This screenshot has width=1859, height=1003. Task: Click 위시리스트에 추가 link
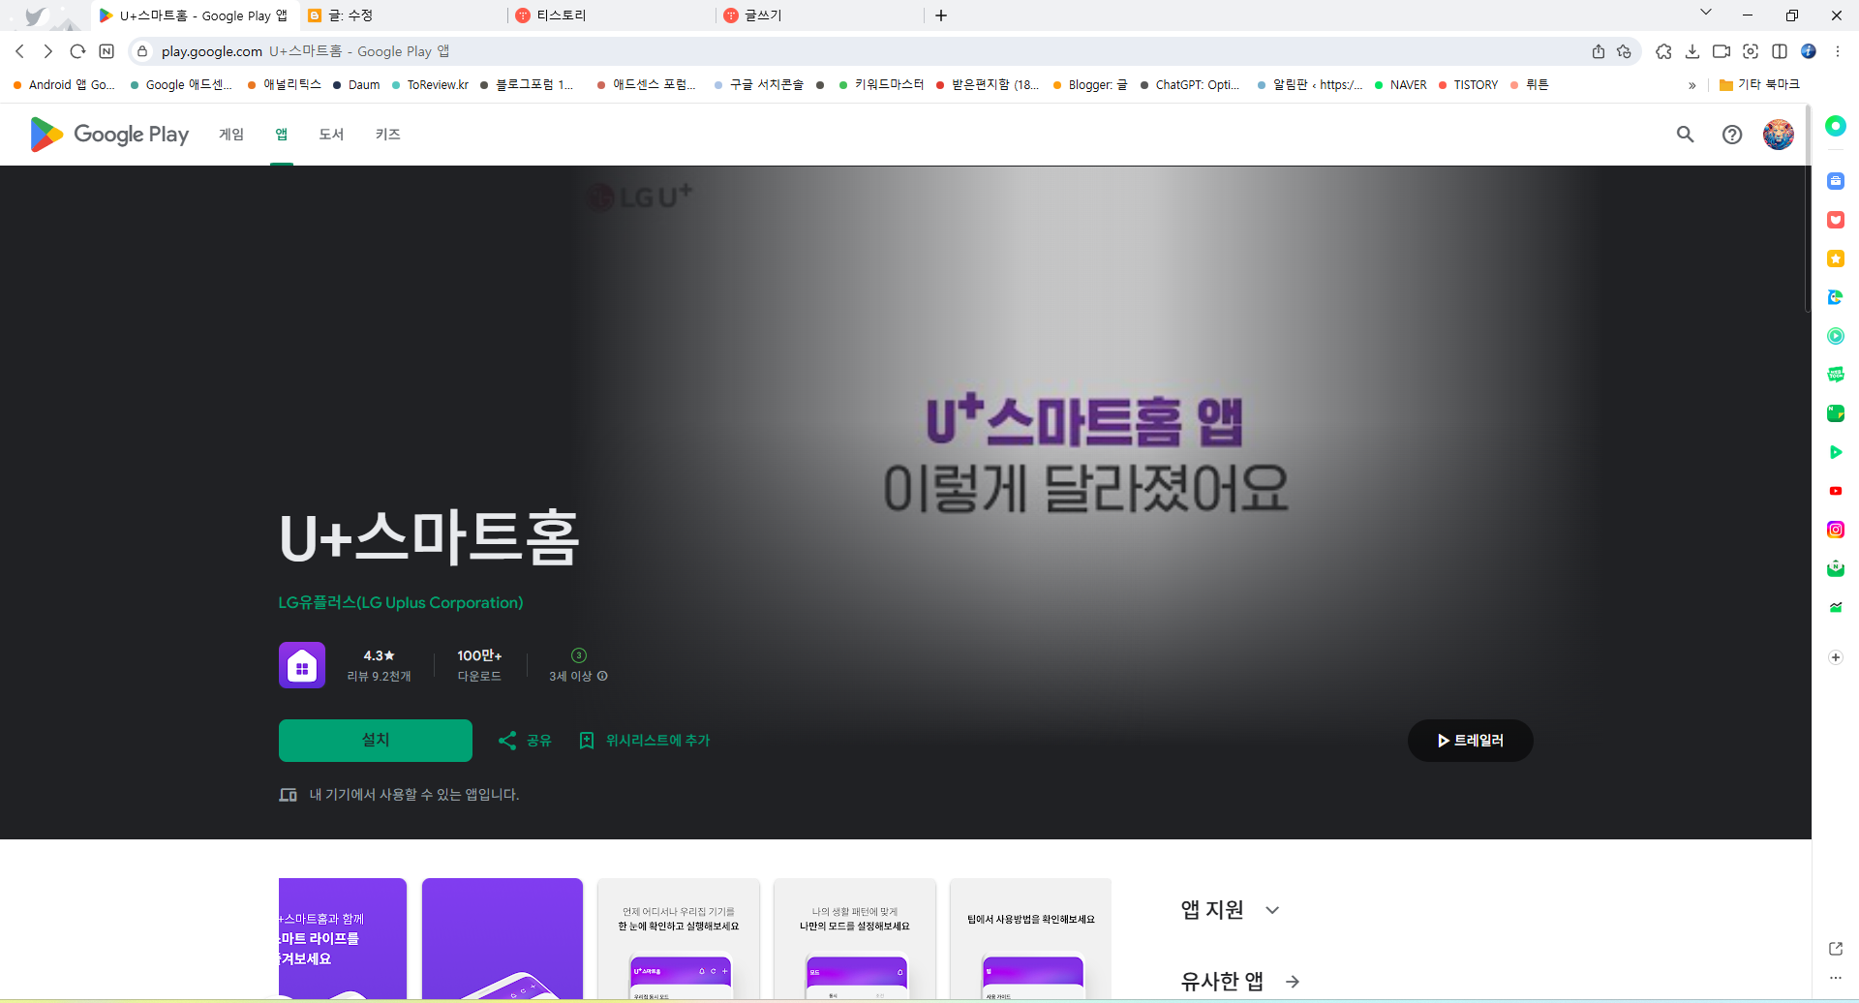click(x=644, y=740)
